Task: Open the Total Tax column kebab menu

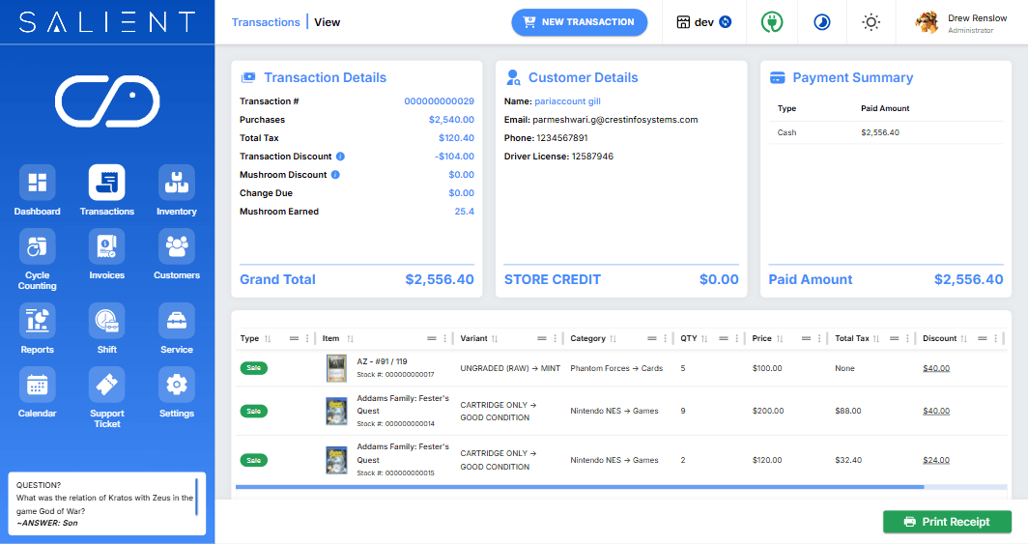Action: [x=907, y=339]
